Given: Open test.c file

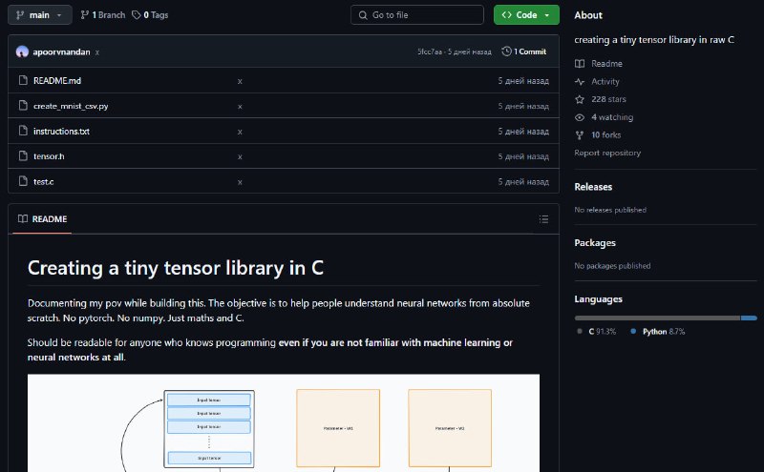Looking at the screenshot, I should click(x=43, y=181).
